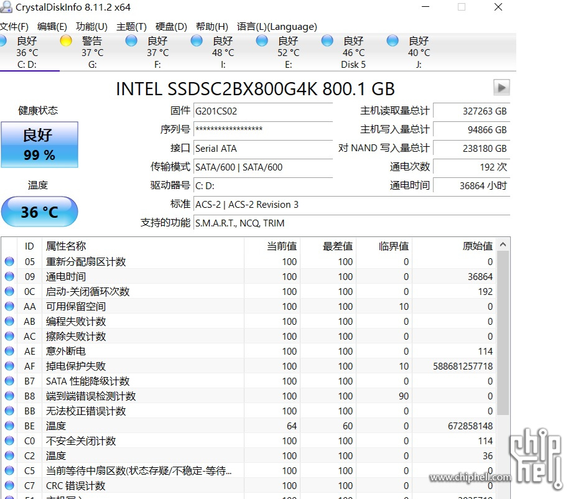571x499 pixels.
Task: Click status orb for ID C7 row
Action: (9, 485)
